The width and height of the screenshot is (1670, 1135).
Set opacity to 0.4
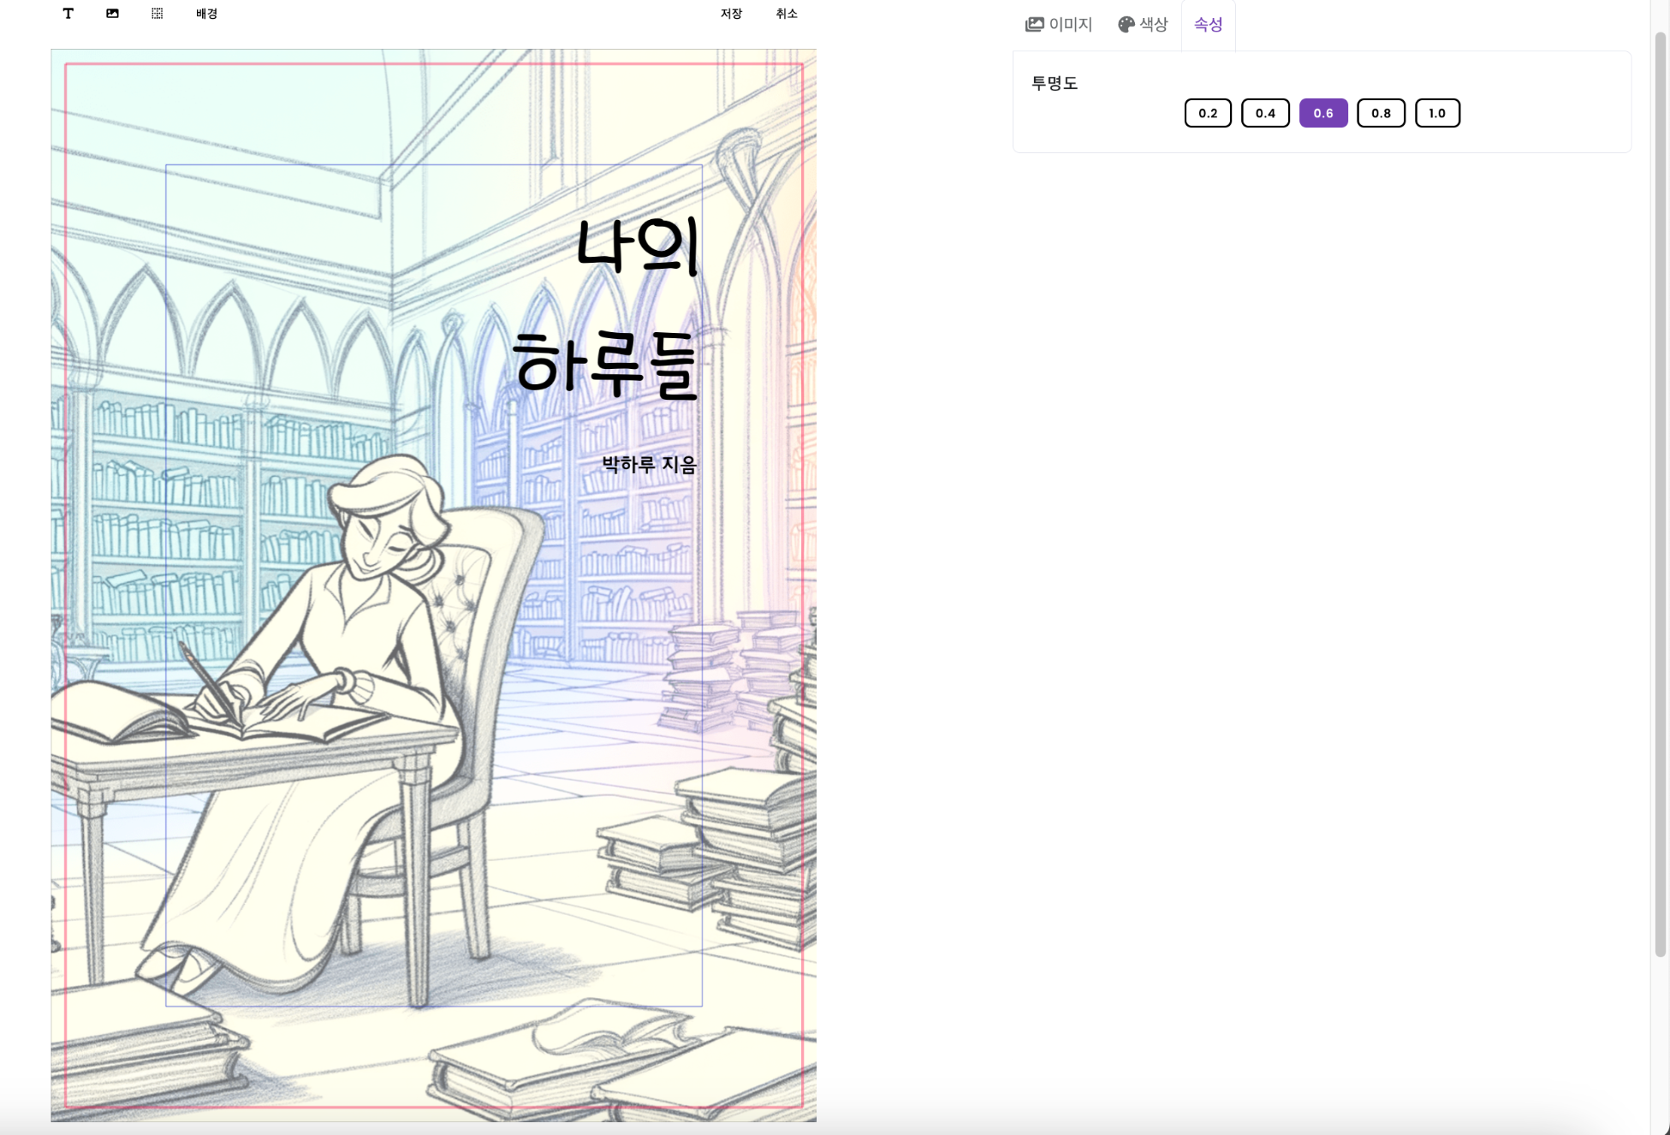1265,113
